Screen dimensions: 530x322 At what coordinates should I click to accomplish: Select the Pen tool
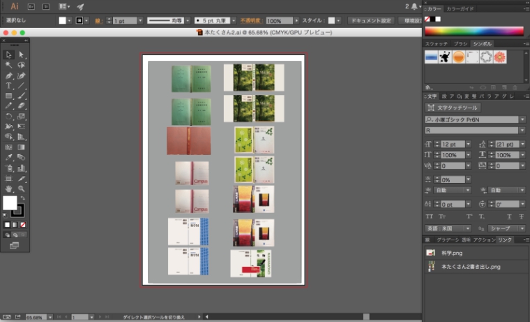[x=9, y=75]
